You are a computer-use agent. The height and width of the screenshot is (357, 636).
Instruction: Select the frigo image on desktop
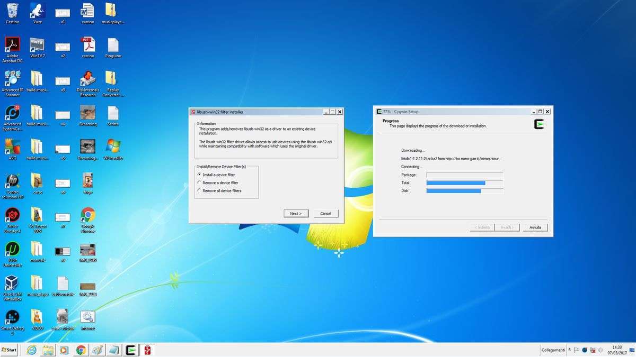[88, 183]
